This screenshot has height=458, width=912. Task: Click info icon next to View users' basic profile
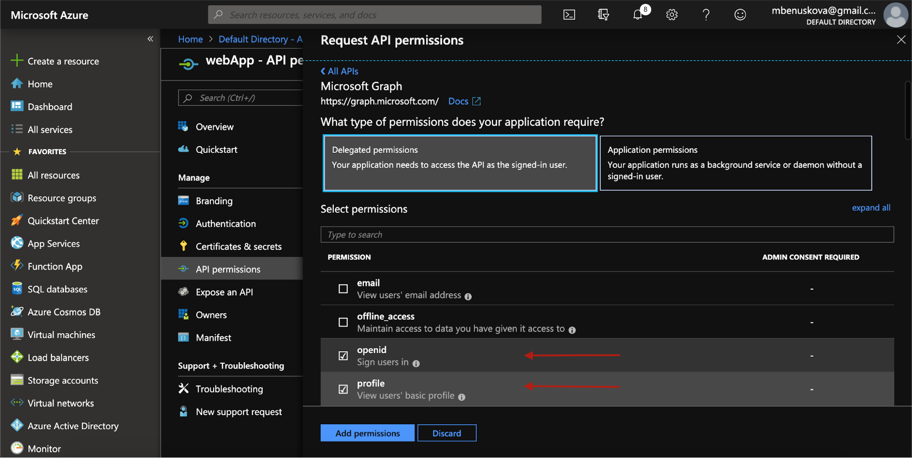(x=462, y=397)
